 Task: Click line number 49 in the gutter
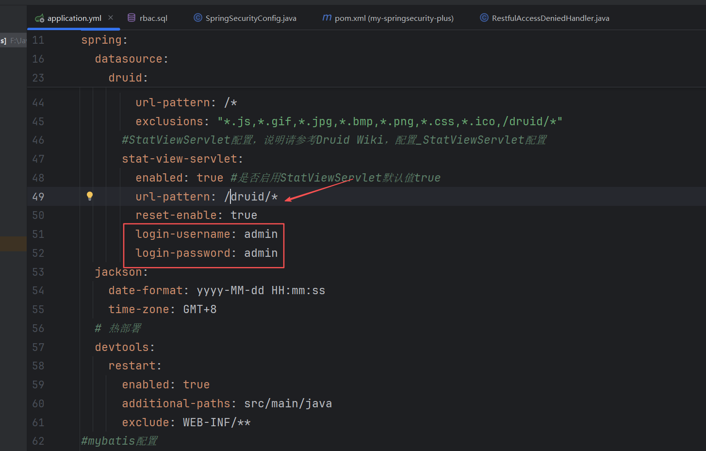(x=38, y=197)
